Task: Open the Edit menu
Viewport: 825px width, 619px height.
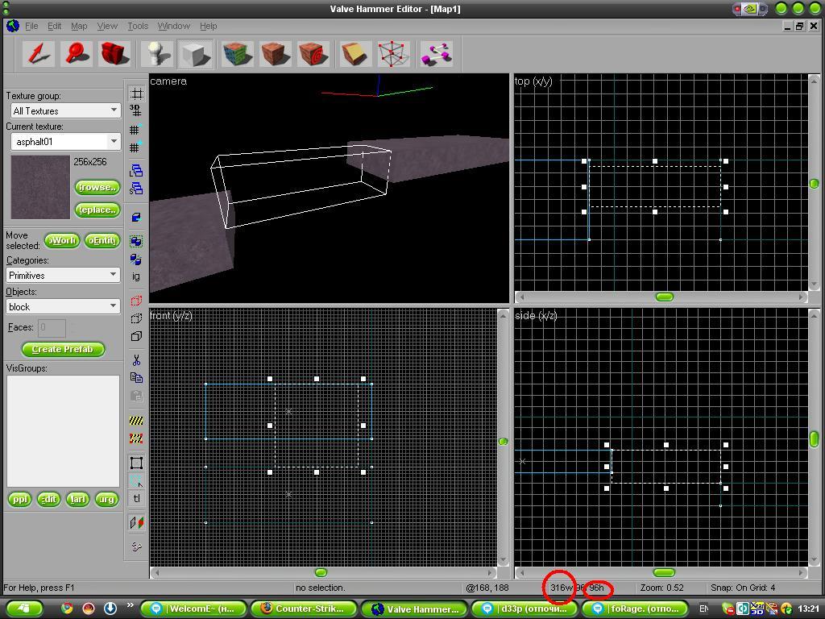Action: (x=54, y=26)
